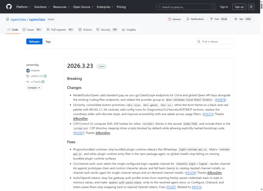Click the GitHub logo icon
The width and height of the screenshot is (263, 191).
[8, 7]
